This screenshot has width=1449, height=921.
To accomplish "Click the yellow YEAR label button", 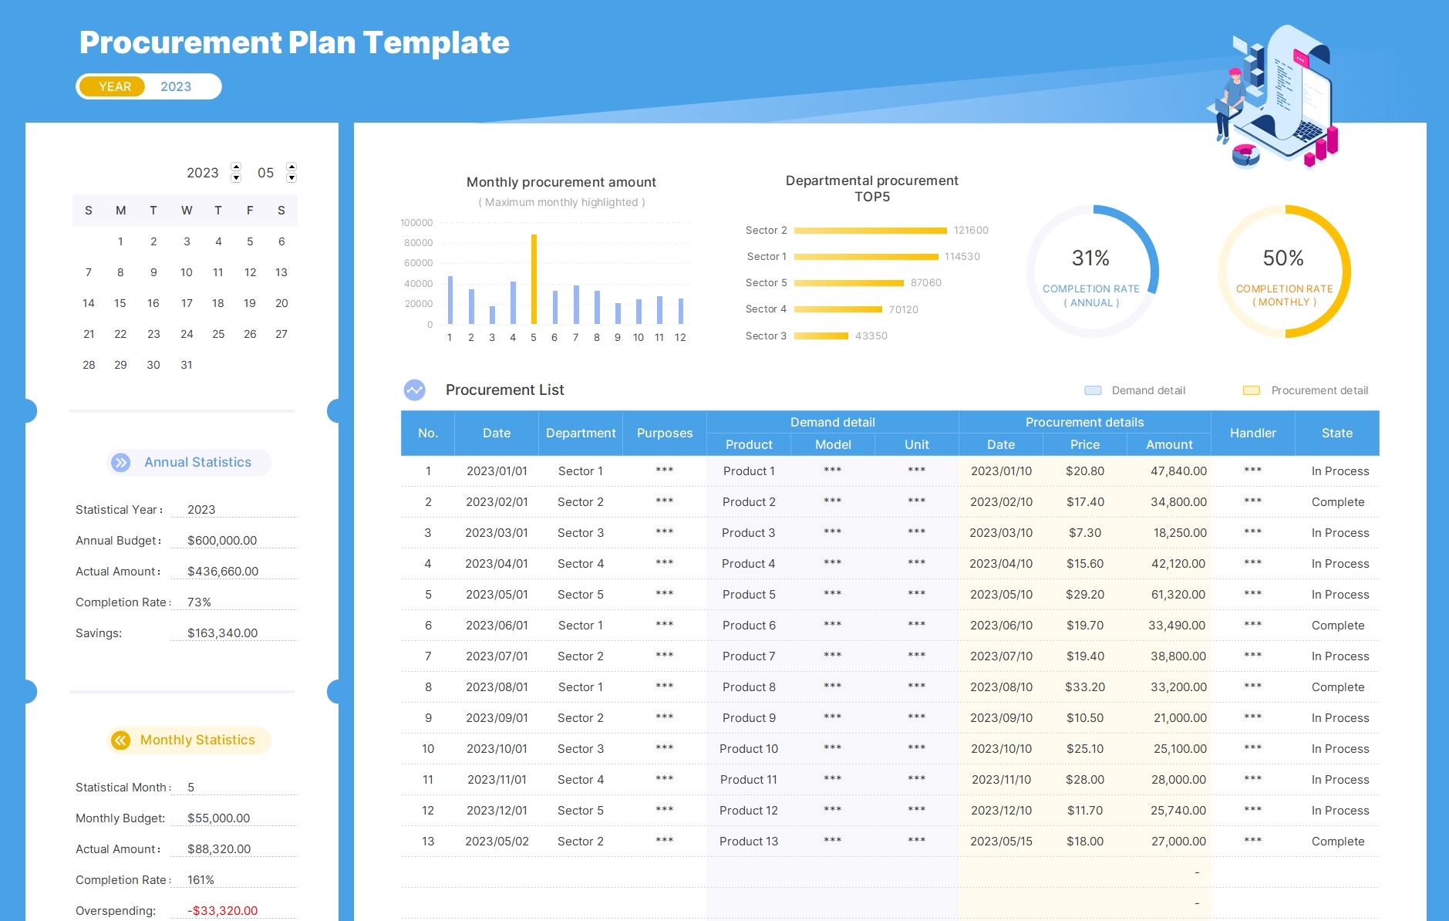I will coord(114,86).
